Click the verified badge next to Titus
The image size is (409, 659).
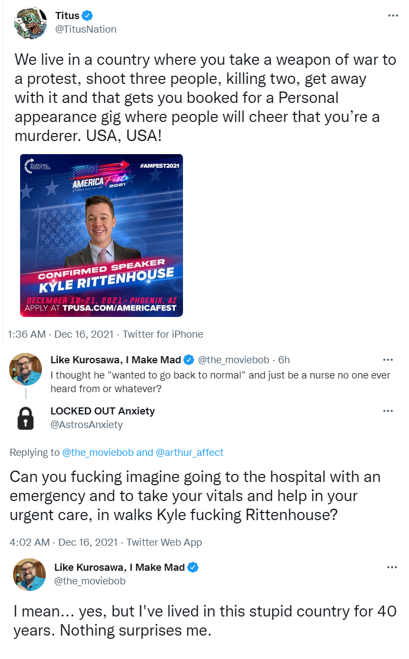[x=87, y=16]
